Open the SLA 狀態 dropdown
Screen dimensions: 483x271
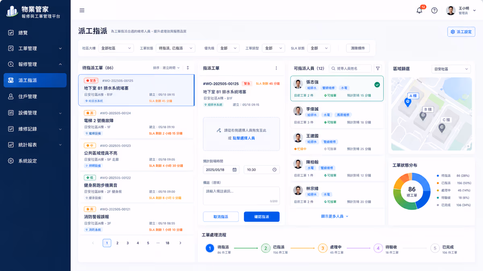319,48
